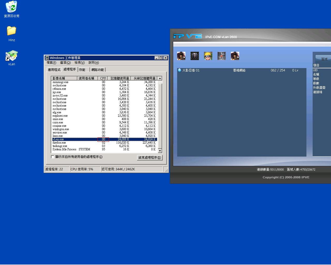The height and width of the screenshot is (265, 331).
Task: Enable 顯示來自所有使用者的處理程序 checkbox
Action: point(53,157)
